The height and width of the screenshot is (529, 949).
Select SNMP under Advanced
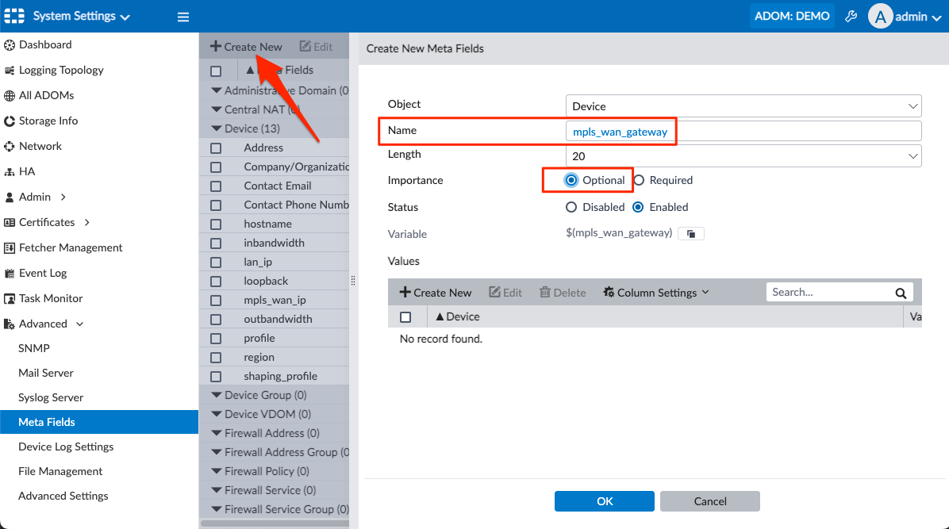[x=34, y=348]
